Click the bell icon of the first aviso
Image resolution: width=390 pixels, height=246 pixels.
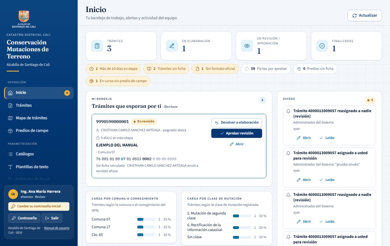pyautogui.click(x=288, y=111)
